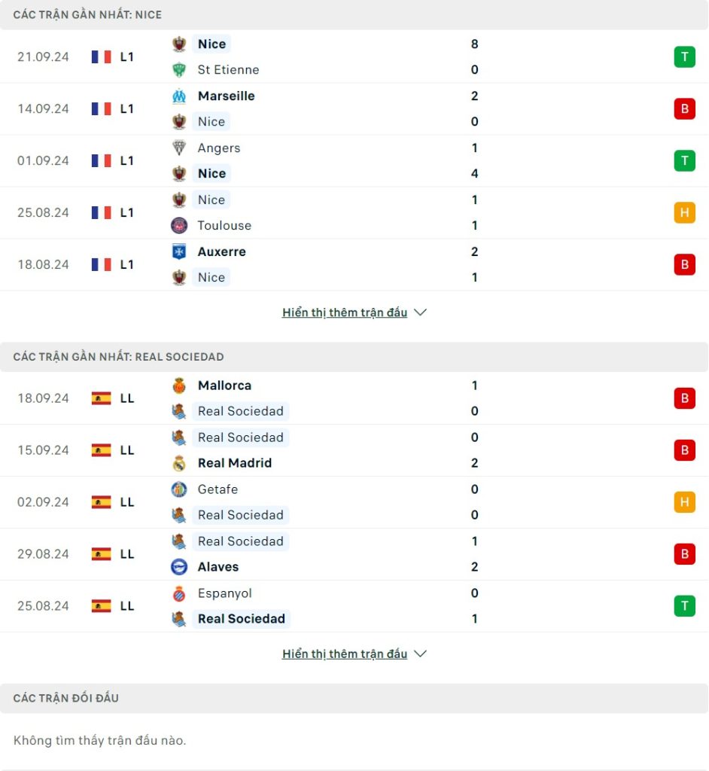709x771 pixels.
Task: Click green T badge for Nice vs St Etienne
Action: pos(684,57)
